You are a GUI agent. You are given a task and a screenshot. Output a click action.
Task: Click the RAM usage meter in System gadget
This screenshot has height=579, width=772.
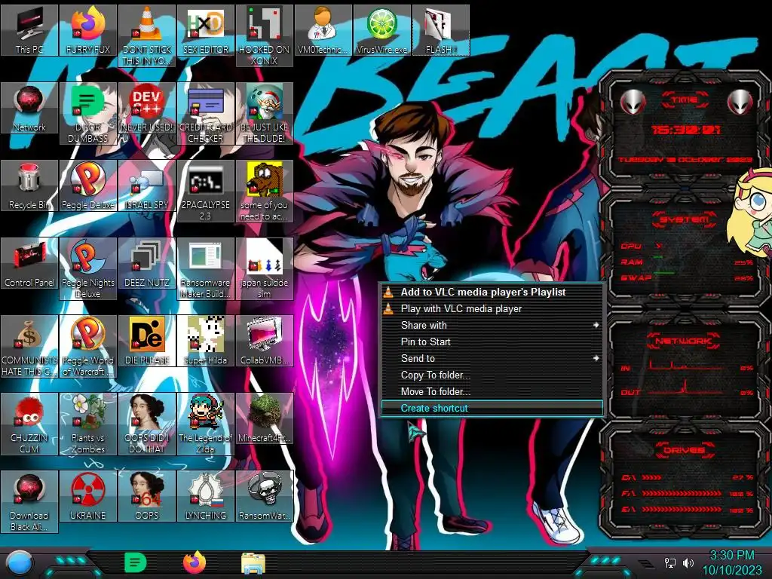coord(687,262)
